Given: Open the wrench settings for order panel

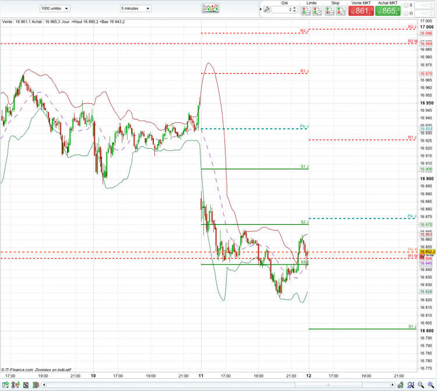Looking at the screenshot, I should 266,10.
